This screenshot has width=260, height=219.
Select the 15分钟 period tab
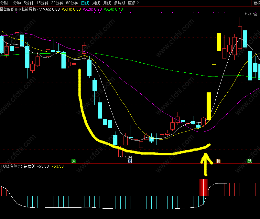(x=42, y=3)
